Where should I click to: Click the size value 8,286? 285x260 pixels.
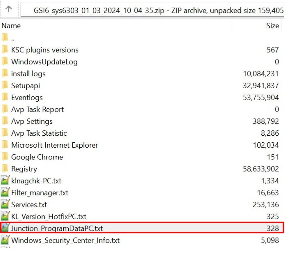[270, 133]
